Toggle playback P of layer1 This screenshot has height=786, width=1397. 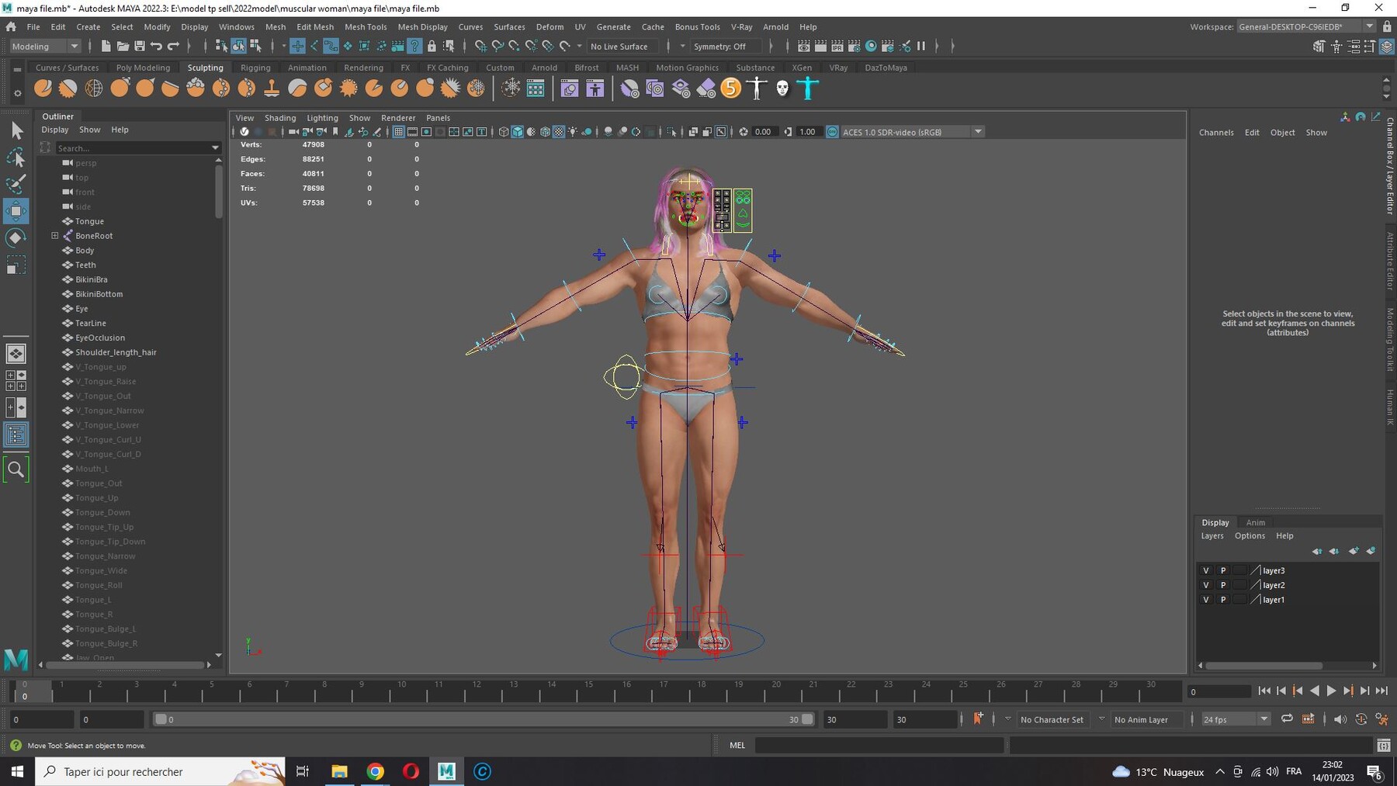point(1223,600)
